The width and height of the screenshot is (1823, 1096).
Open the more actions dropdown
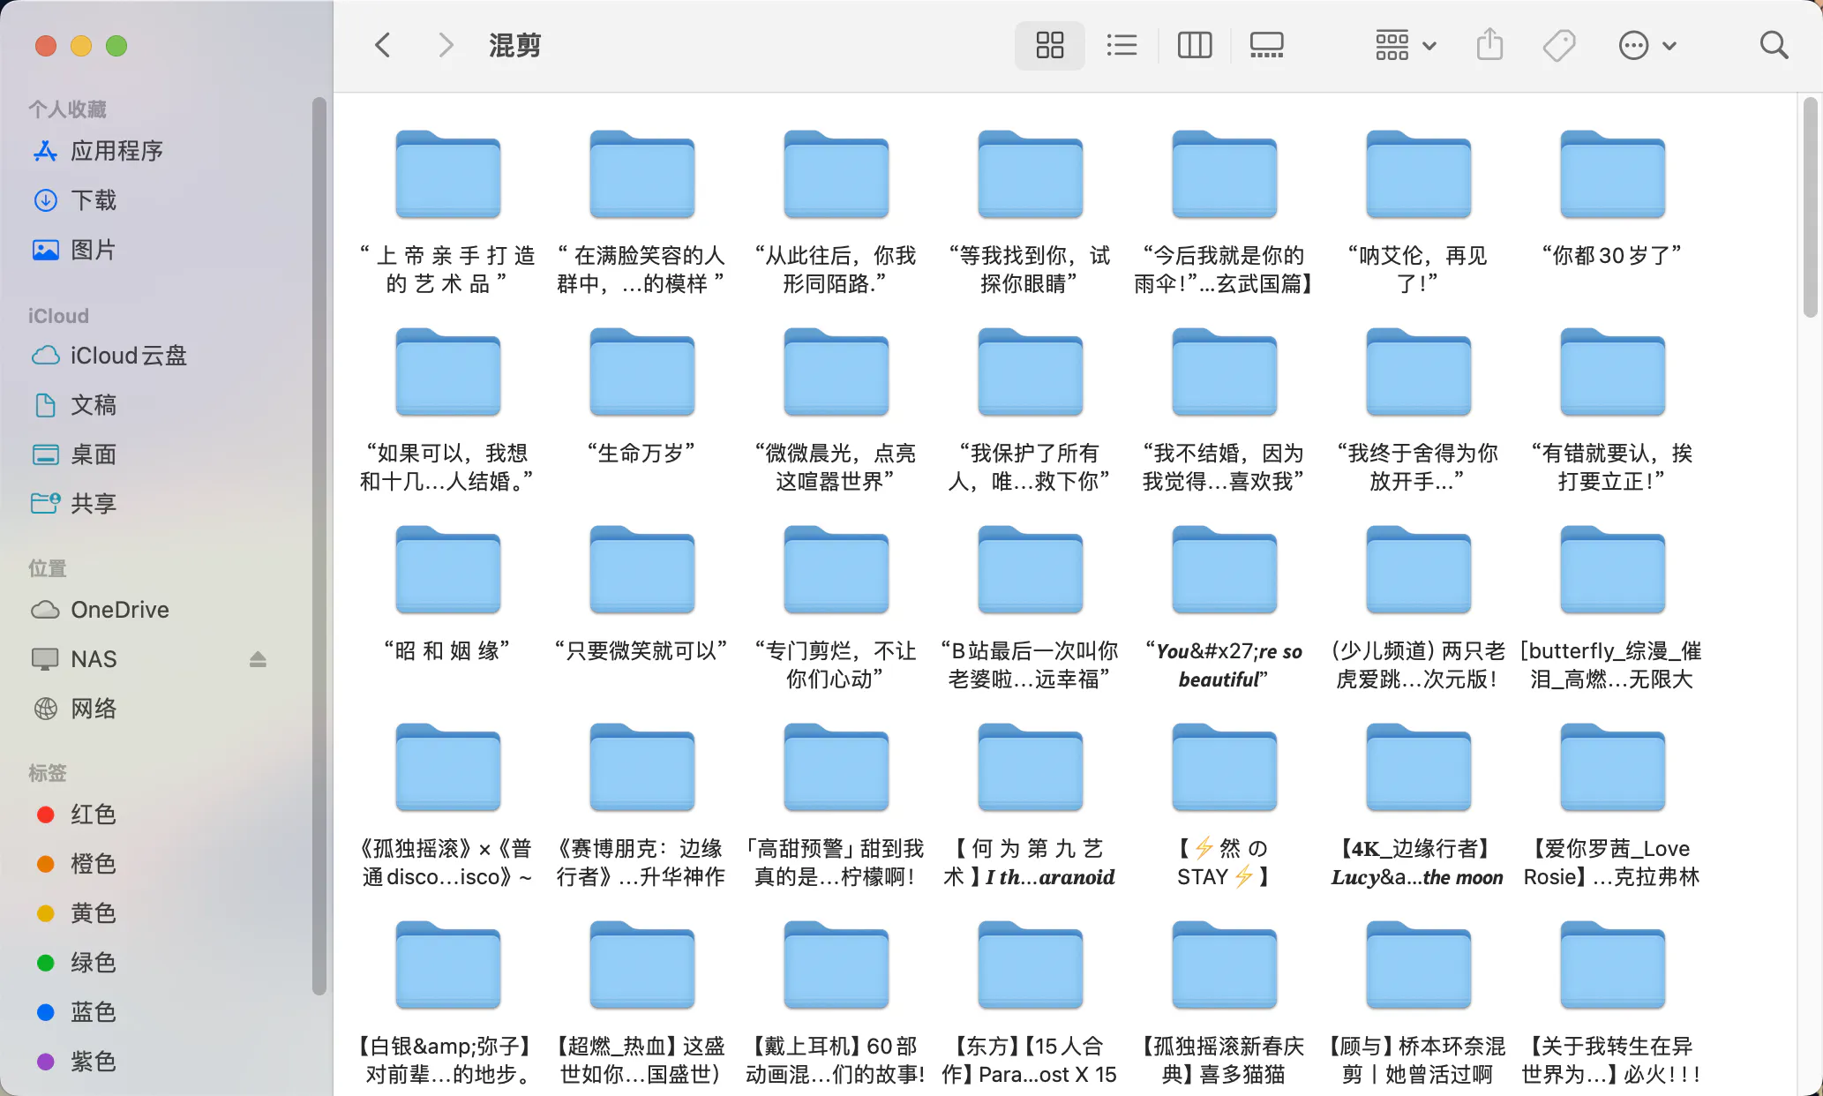pos(1647,45)
